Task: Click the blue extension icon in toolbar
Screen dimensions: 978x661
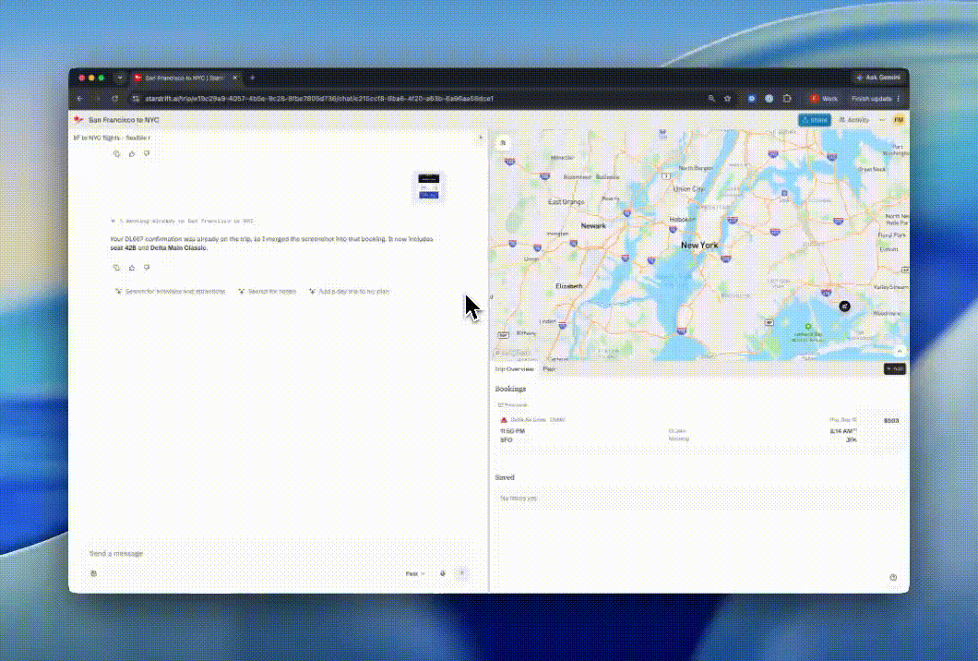Action: pyautogui.click(x=752, y=99)
